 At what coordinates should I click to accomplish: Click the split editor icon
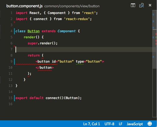[133, 5]
